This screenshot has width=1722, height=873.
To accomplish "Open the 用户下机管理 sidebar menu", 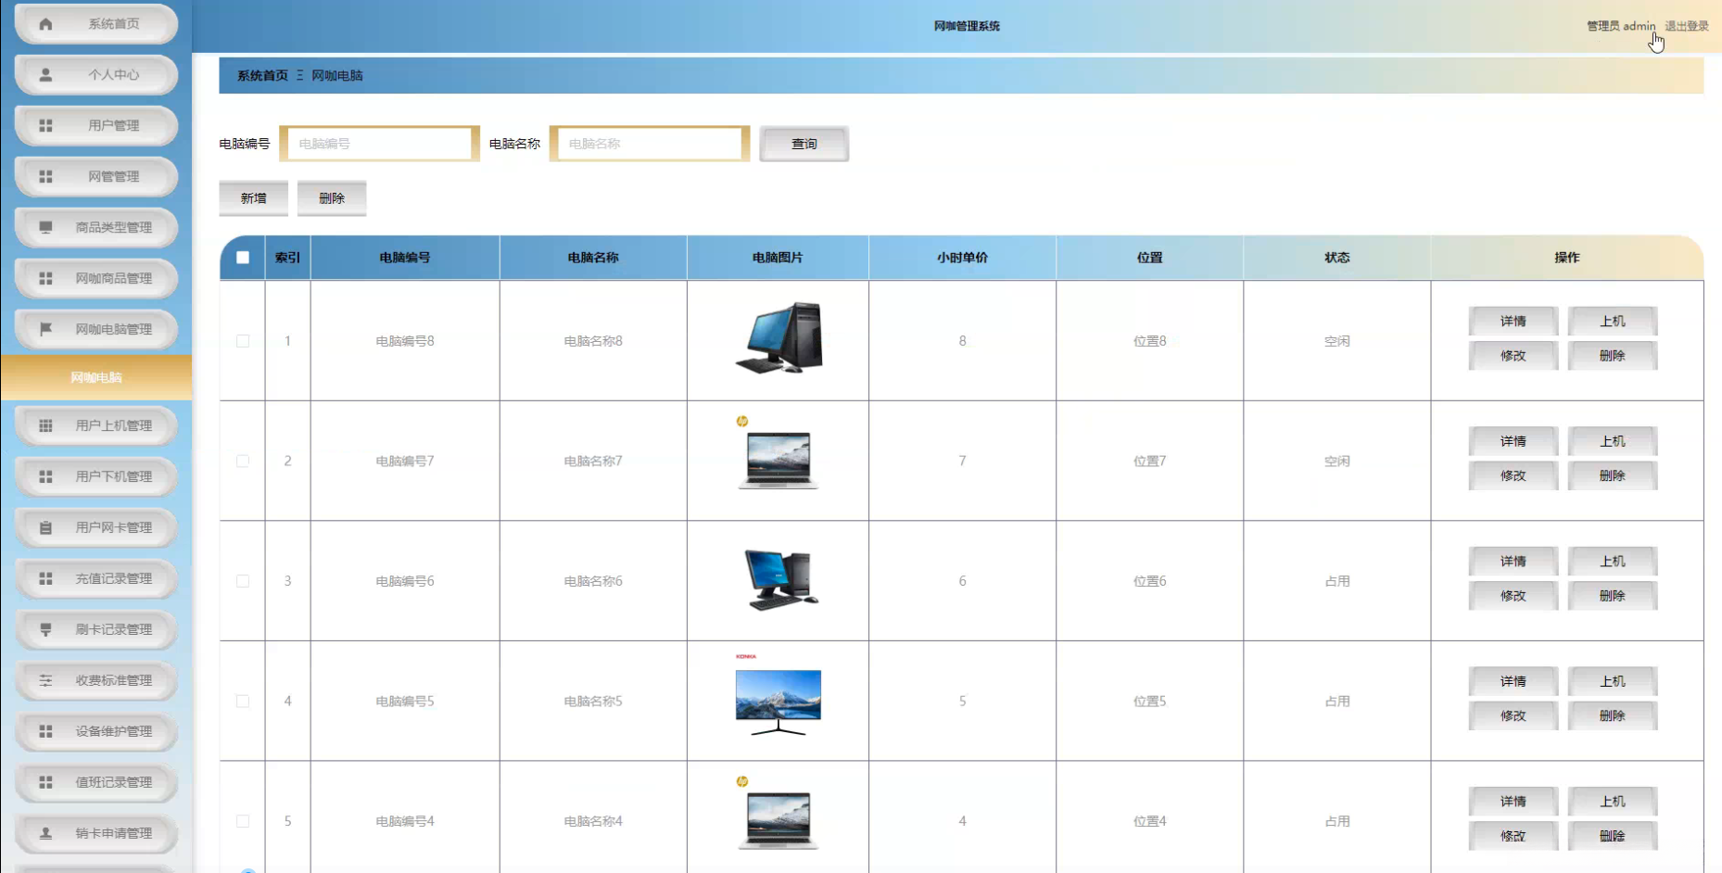I will pos(96,476).
